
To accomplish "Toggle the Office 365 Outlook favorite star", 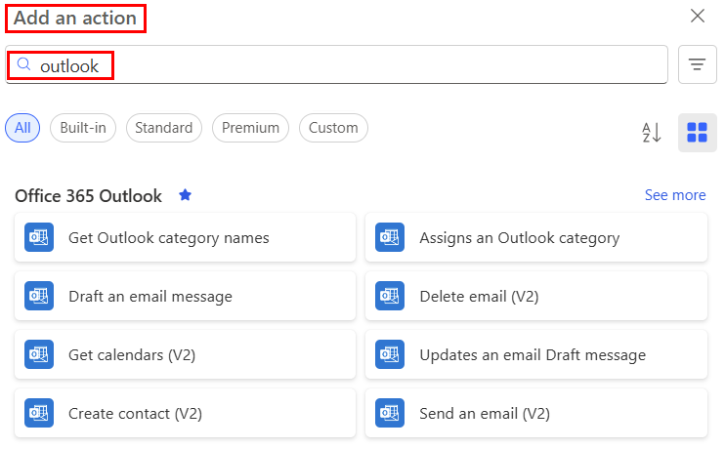I will [185, 195].
